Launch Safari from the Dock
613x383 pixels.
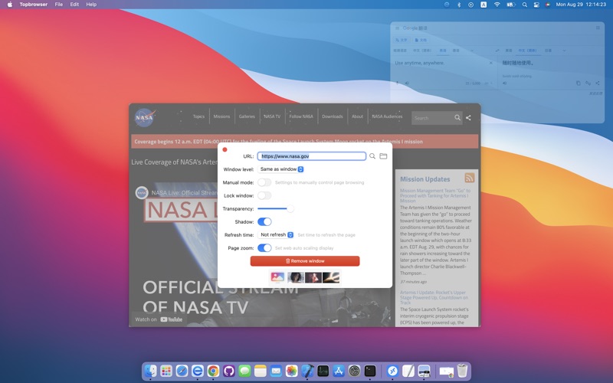[182, 371]
